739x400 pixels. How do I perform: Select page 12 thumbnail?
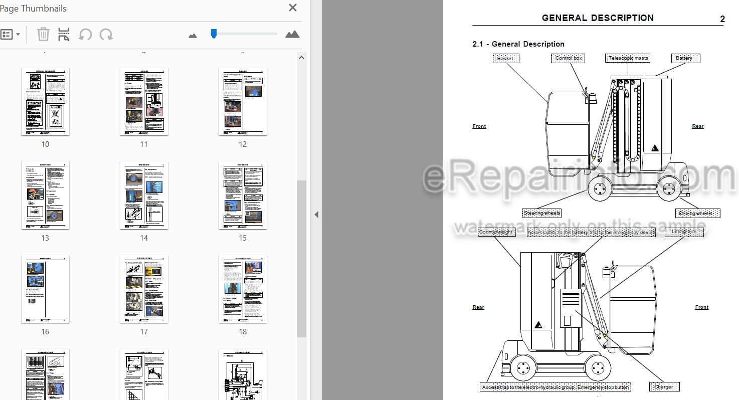point(243,102)
